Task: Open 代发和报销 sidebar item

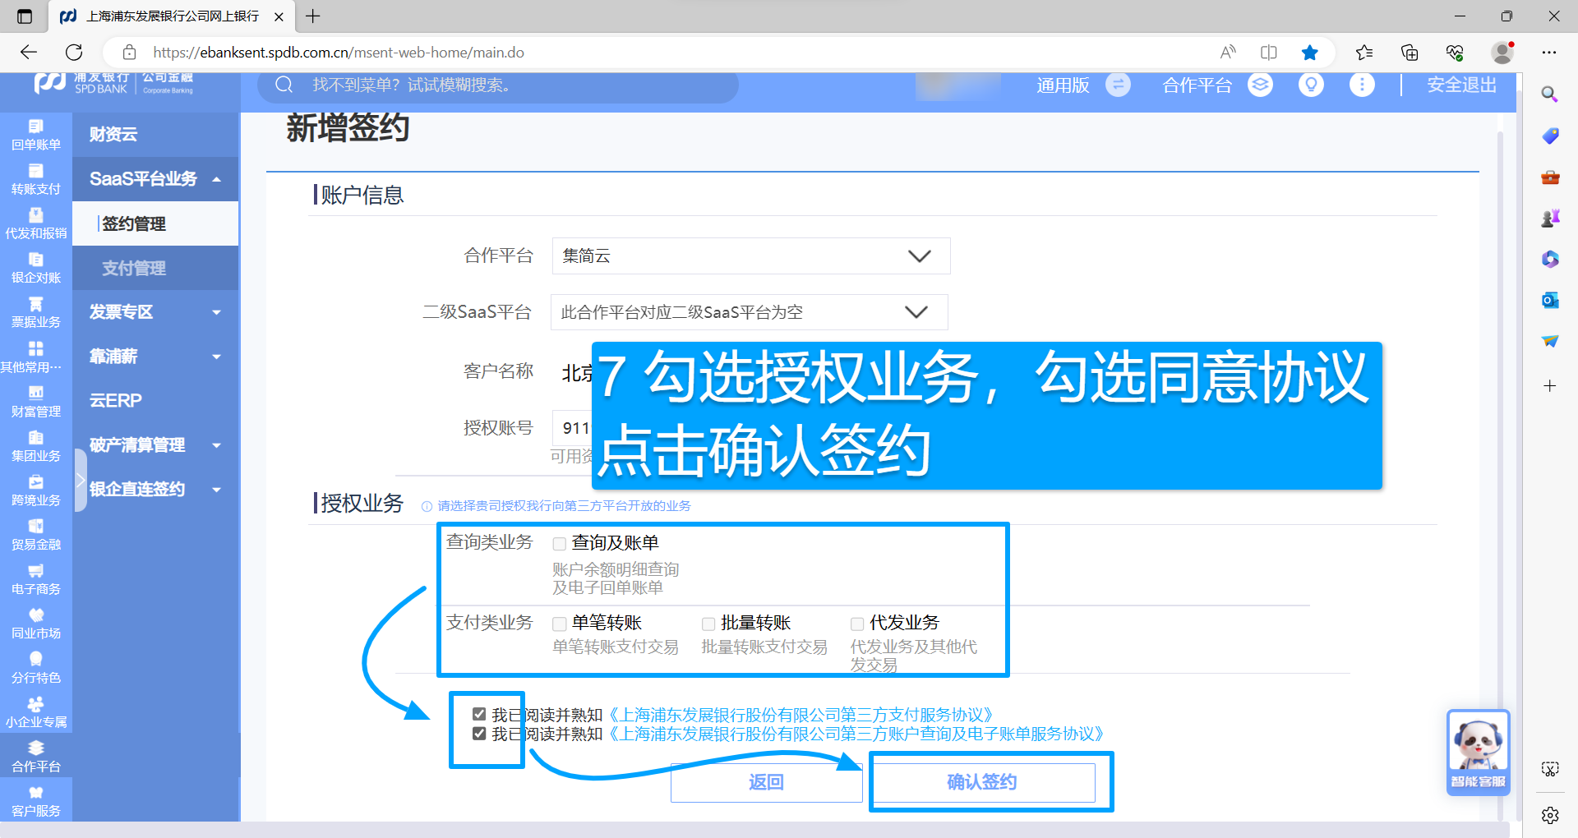Action: coord(36,223)
